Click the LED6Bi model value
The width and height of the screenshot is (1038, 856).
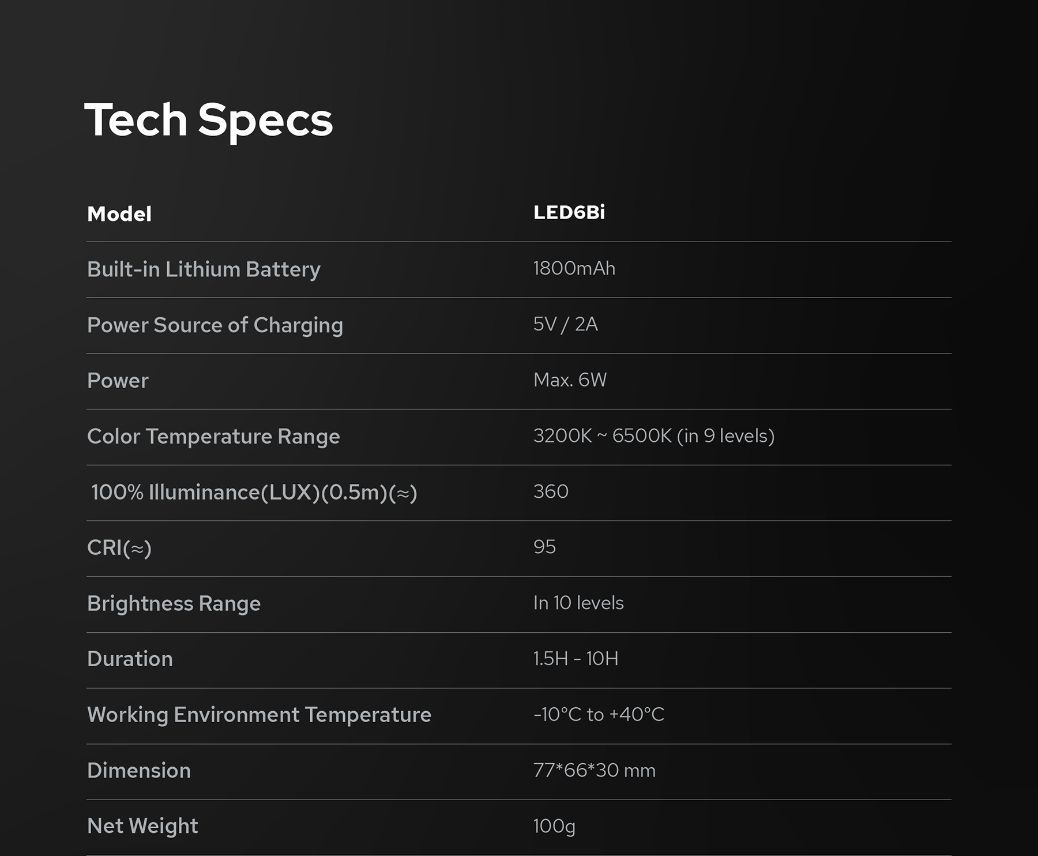coord(569,212)
